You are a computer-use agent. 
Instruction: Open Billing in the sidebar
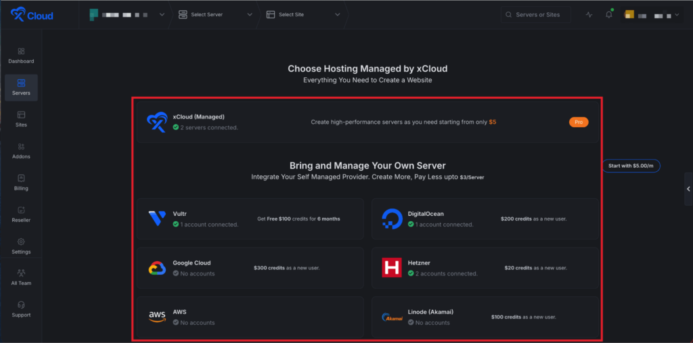(21, 183)
